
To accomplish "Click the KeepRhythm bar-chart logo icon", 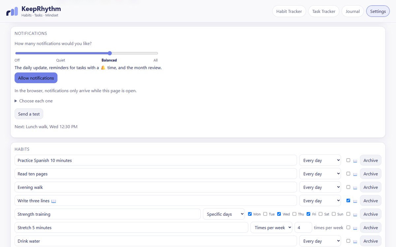I will 12,11.
